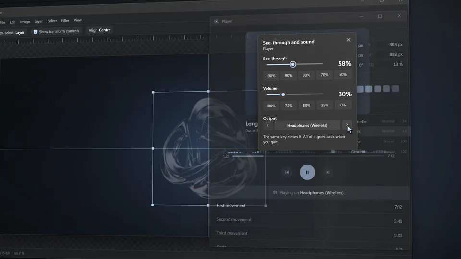Screen dimensions: 461x259
Task: Open the Filter menu
Action: (65, 21)
